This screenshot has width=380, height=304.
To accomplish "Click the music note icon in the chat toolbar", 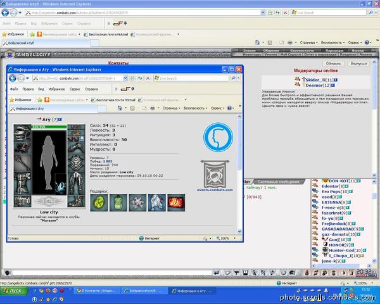I will 272,273.
